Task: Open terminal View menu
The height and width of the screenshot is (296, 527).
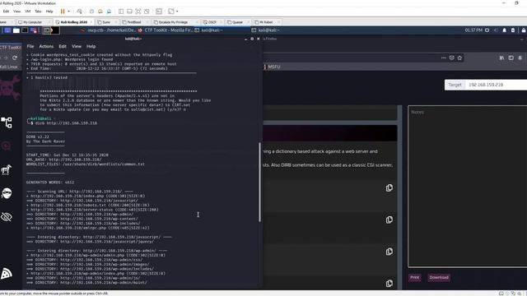Action: coord(77,46)
